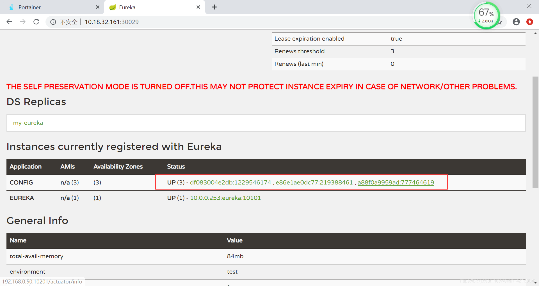This screenshot has width=539, height=286.
Task: Click the environment value 'test'
Action: pos(232,272)
